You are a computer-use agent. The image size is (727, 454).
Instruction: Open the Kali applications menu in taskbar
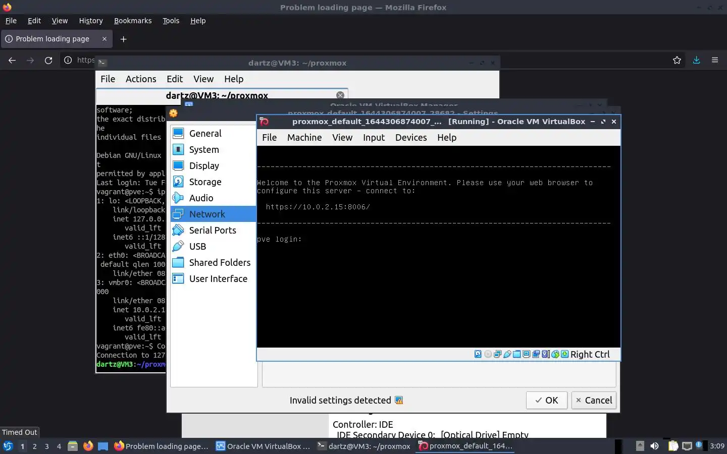[8, 446]
